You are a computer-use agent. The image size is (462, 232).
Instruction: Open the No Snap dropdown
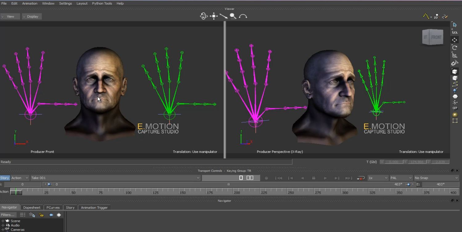coord(436,178)
